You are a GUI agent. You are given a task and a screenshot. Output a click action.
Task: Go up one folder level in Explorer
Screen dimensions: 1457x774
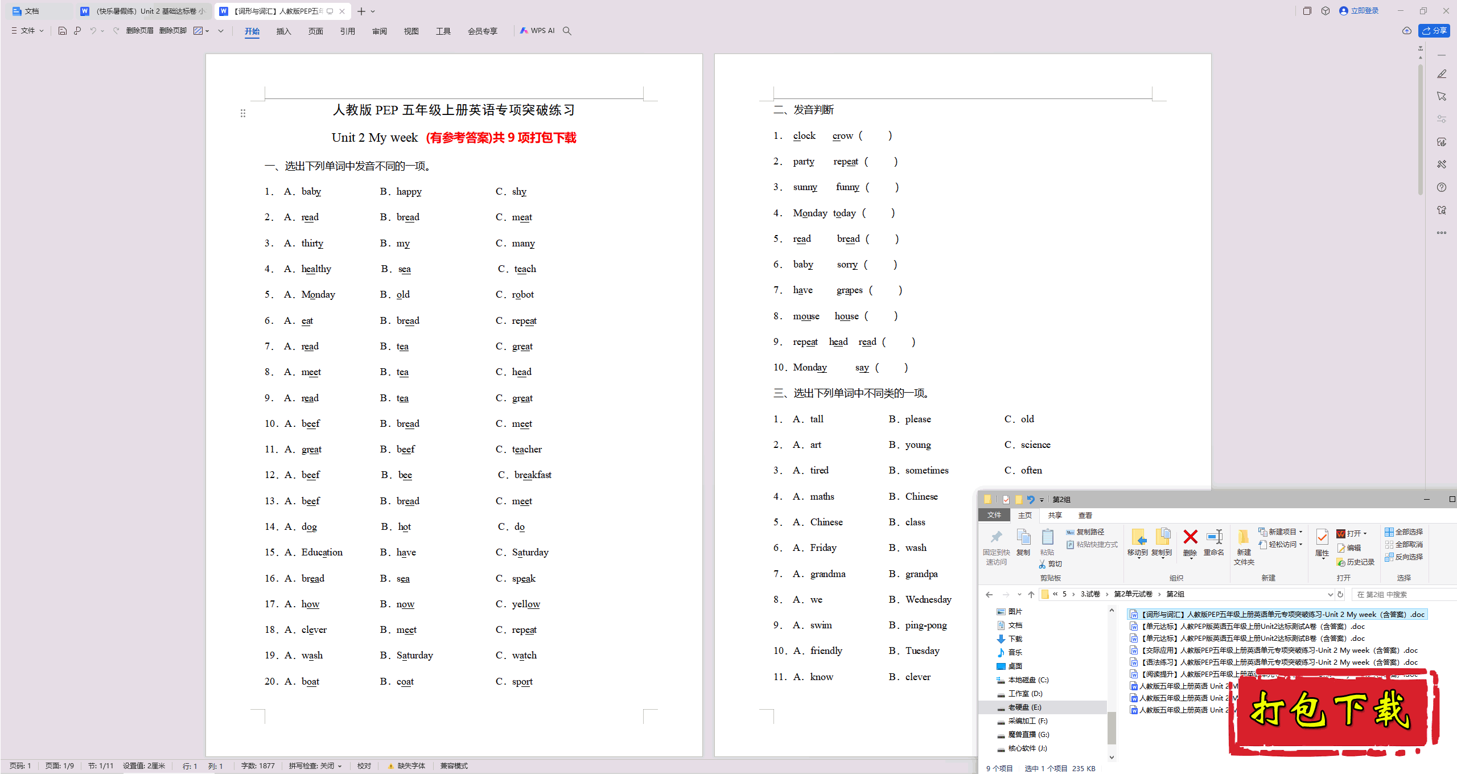[1031, 595]
